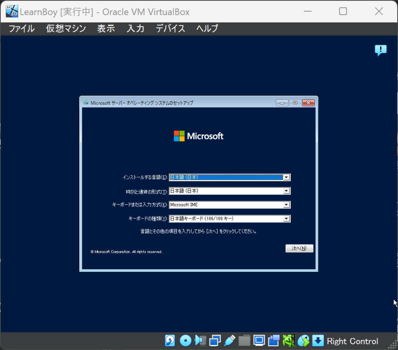Maximize the Microsoft setup dialog window
Screen dimensions: 398x350
[295, 103]
